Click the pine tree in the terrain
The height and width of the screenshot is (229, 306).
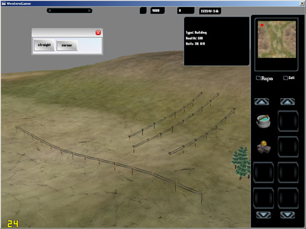[241, 163]
